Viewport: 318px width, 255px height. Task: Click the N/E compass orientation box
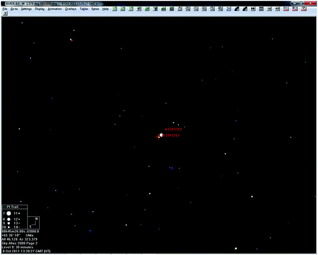coord(33,223)
